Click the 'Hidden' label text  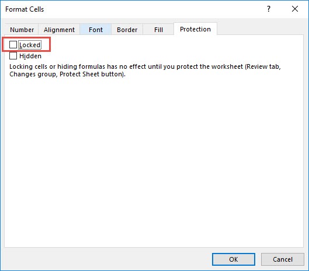(x=30, y=56)
